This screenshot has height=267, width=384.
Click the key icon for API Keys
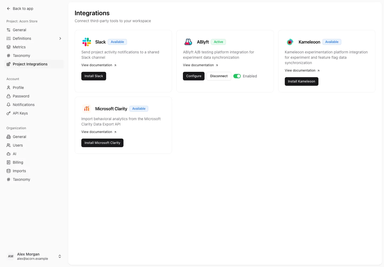pos(9,113)
